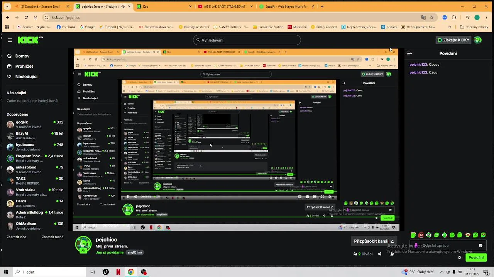Switch to the YouTube JAK ZAČÍT STREAMOVAT tab
This screenshot has height=277, width=494.
tap(226, 7)
